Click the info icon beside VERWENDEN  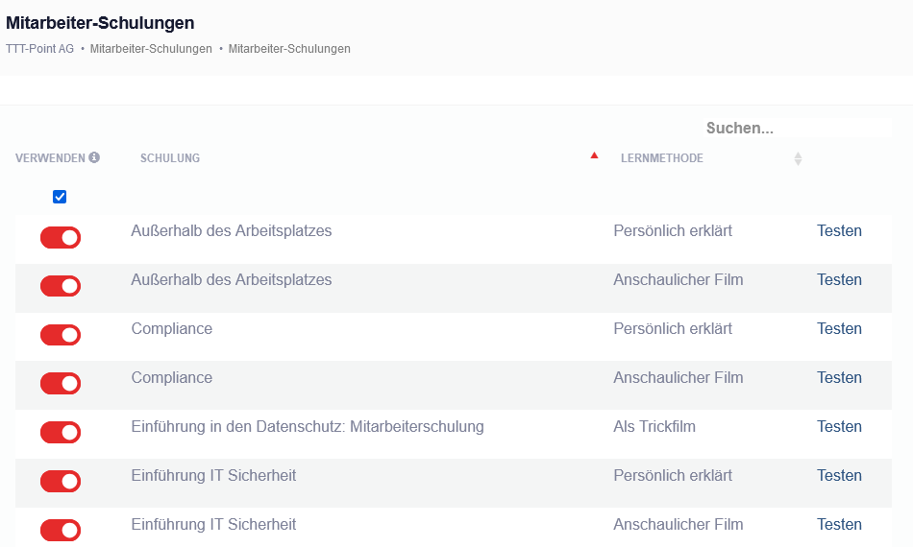(94, 157)
